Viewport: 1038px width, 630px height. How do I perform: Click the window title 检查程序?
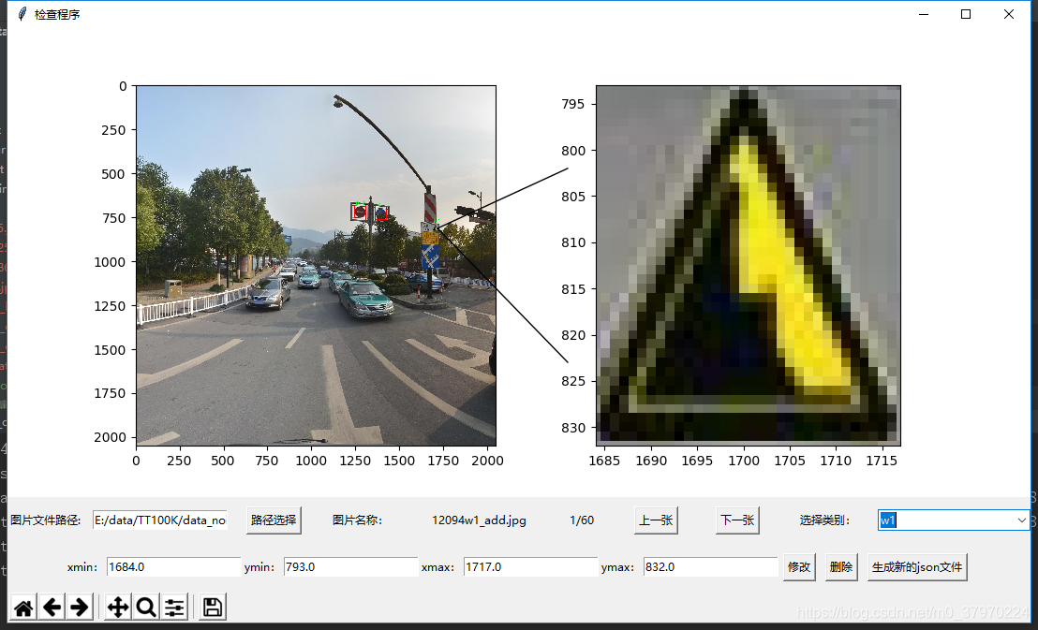pos(57,15)
